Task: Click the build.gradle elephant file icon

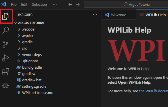Action: tap(19, 67)
